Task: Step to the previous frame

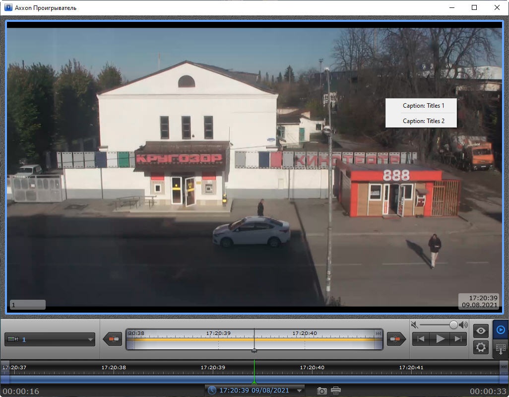Action: click(x=421, y=339)
